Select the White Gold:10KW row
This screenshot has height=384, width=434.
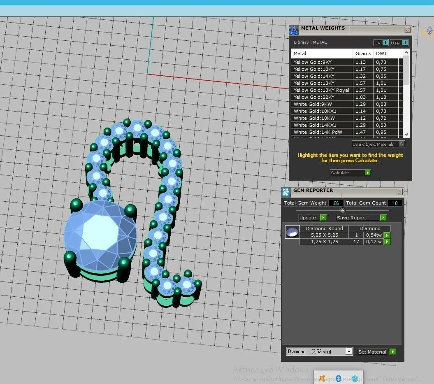tap(347, 118)
